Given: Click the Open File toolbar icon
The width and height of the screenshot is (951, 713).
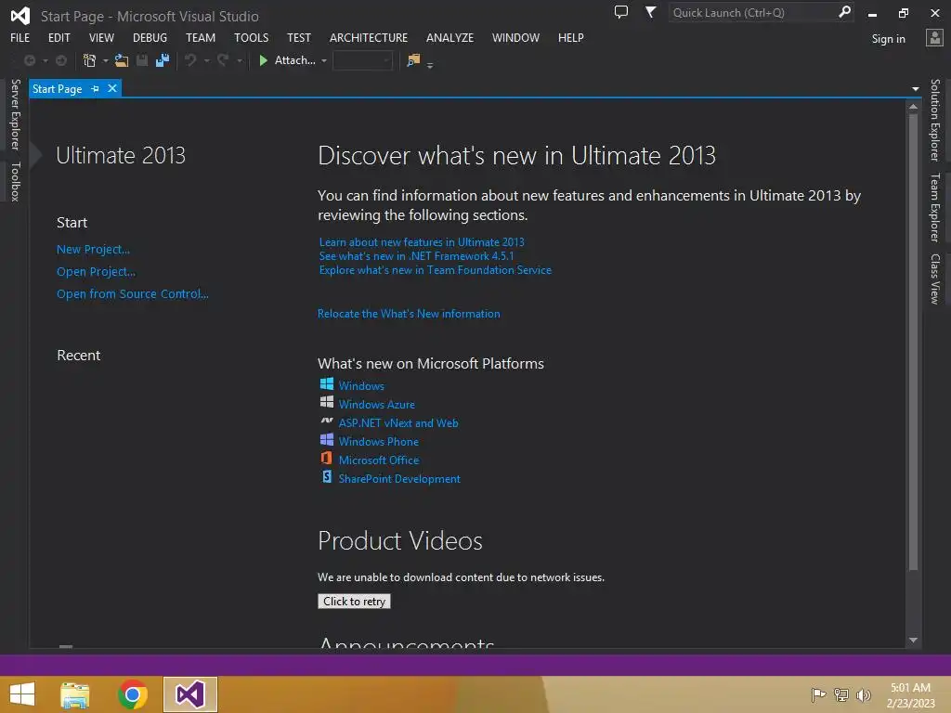Looking at the screenshot, I should (x=122, y=60).
